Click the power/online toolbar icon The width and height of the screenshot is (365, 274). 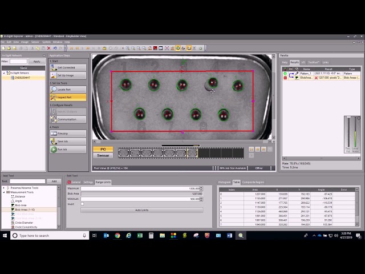click(x=200, y=48)
